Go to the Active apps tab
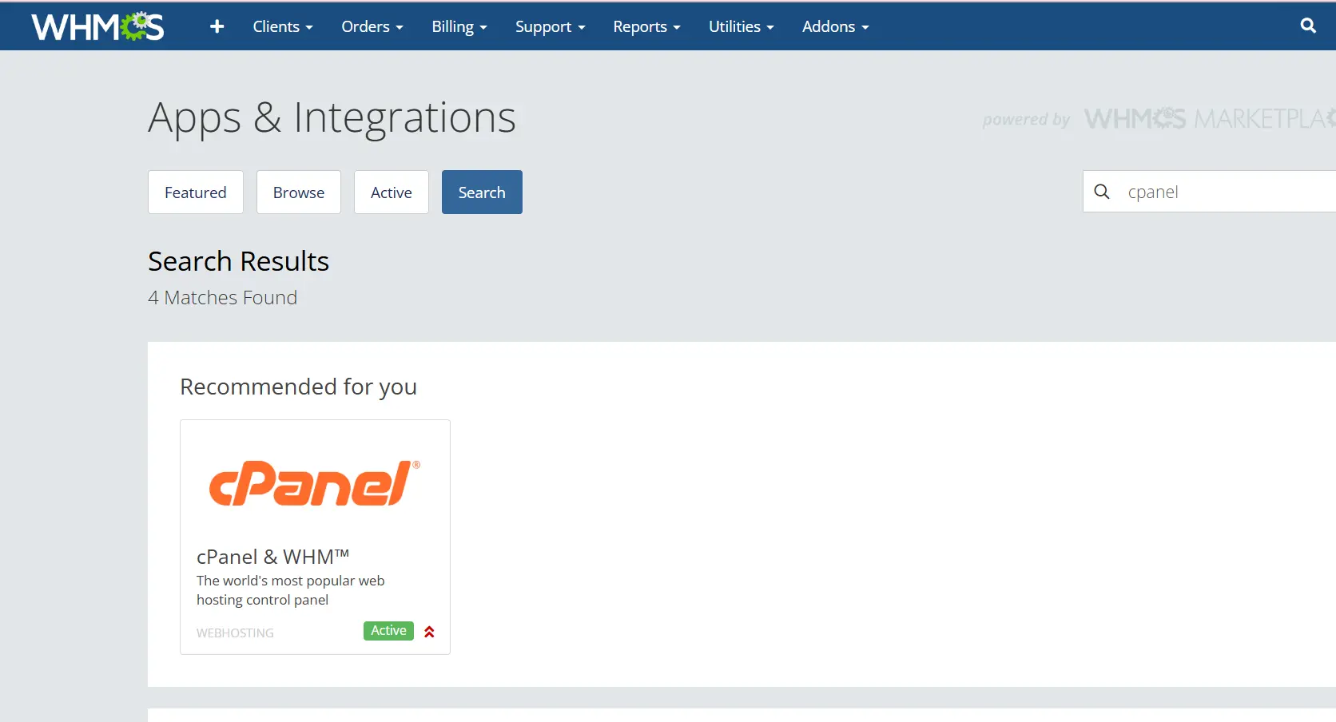 (392, 192)
